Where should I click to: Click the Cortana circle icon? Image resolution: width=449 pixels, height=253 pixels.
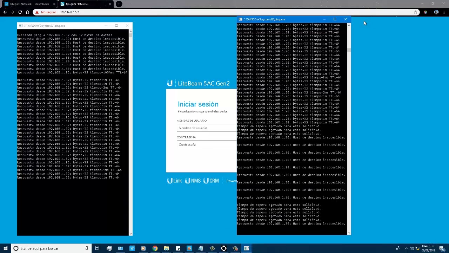click(x=16, y=248)
